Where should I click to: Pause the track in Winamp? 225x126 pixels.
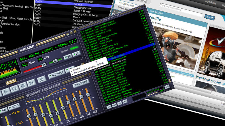(x=14, y=89)
